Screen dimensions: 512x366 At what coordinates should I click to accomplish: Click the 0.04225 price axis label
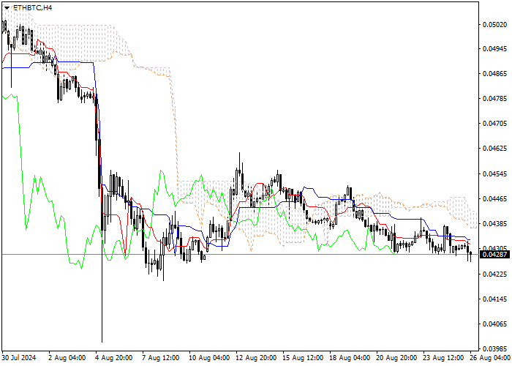click(494, 274)
